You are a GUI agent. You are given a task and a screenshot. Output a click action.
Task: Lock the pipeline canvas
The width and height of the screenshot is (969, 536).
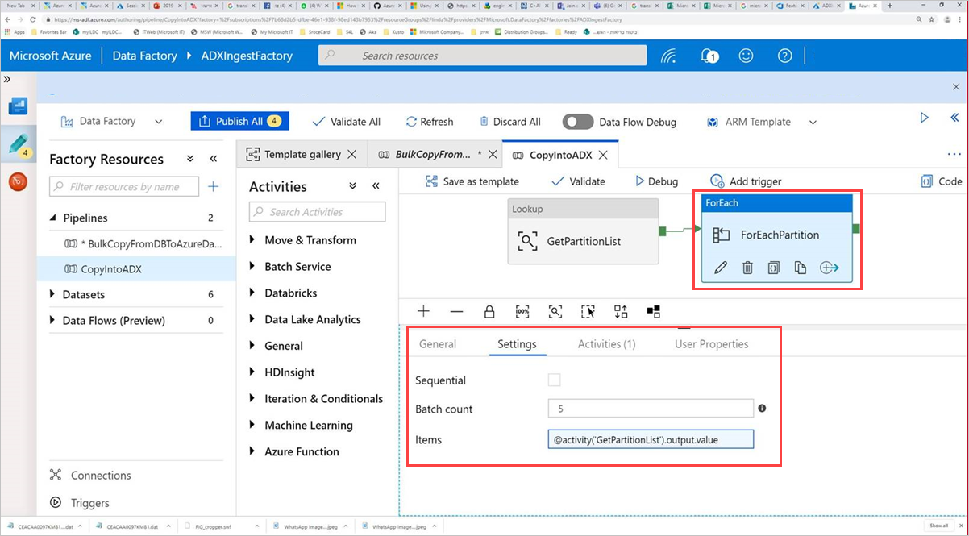coord(489,311)
